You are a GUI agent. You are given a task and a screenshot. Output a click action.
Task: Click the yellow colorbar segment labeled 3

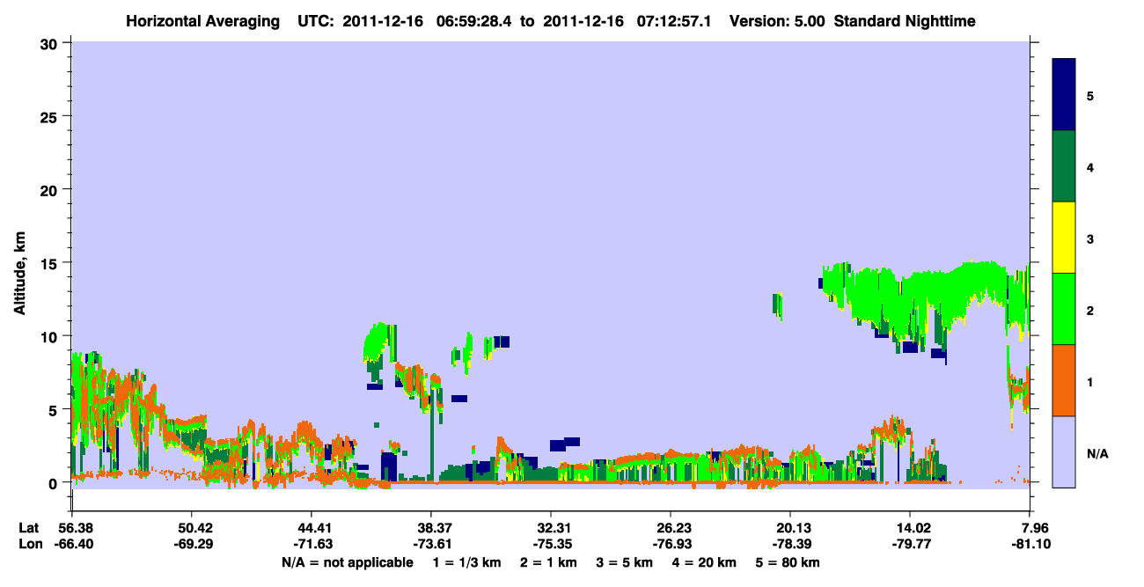(1064, 238)
